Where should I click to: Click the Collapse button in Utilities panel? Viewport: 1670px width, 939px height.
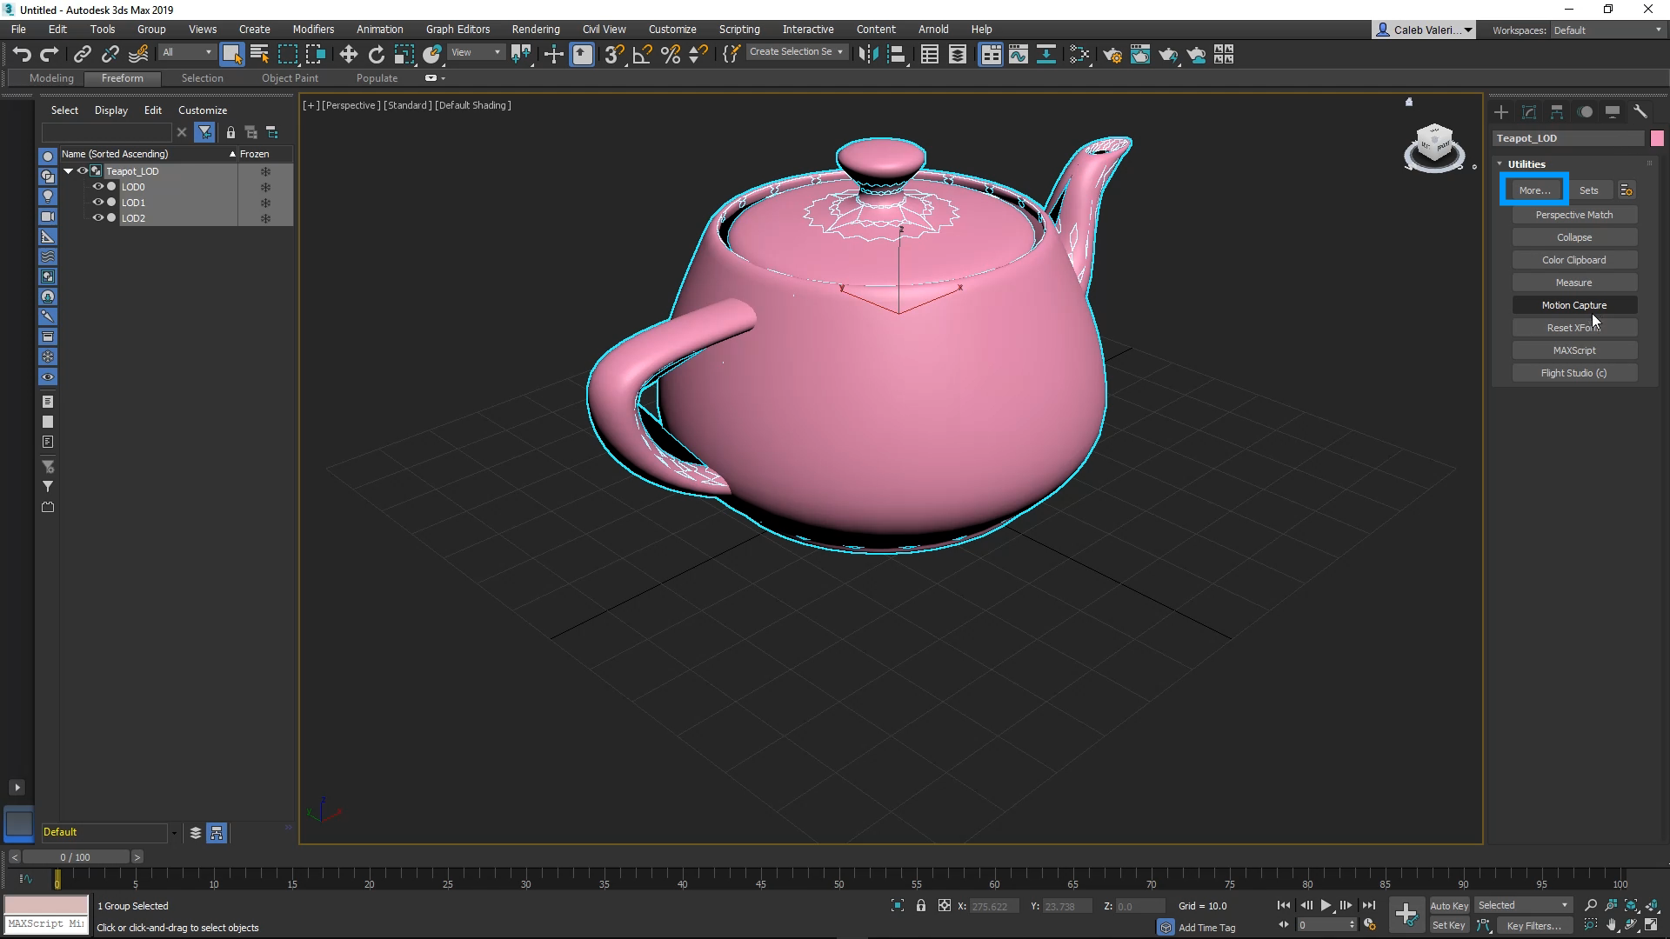click(1573, 237)
